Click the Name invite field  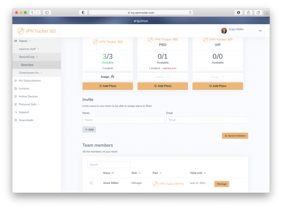click(x=123, y=120)
